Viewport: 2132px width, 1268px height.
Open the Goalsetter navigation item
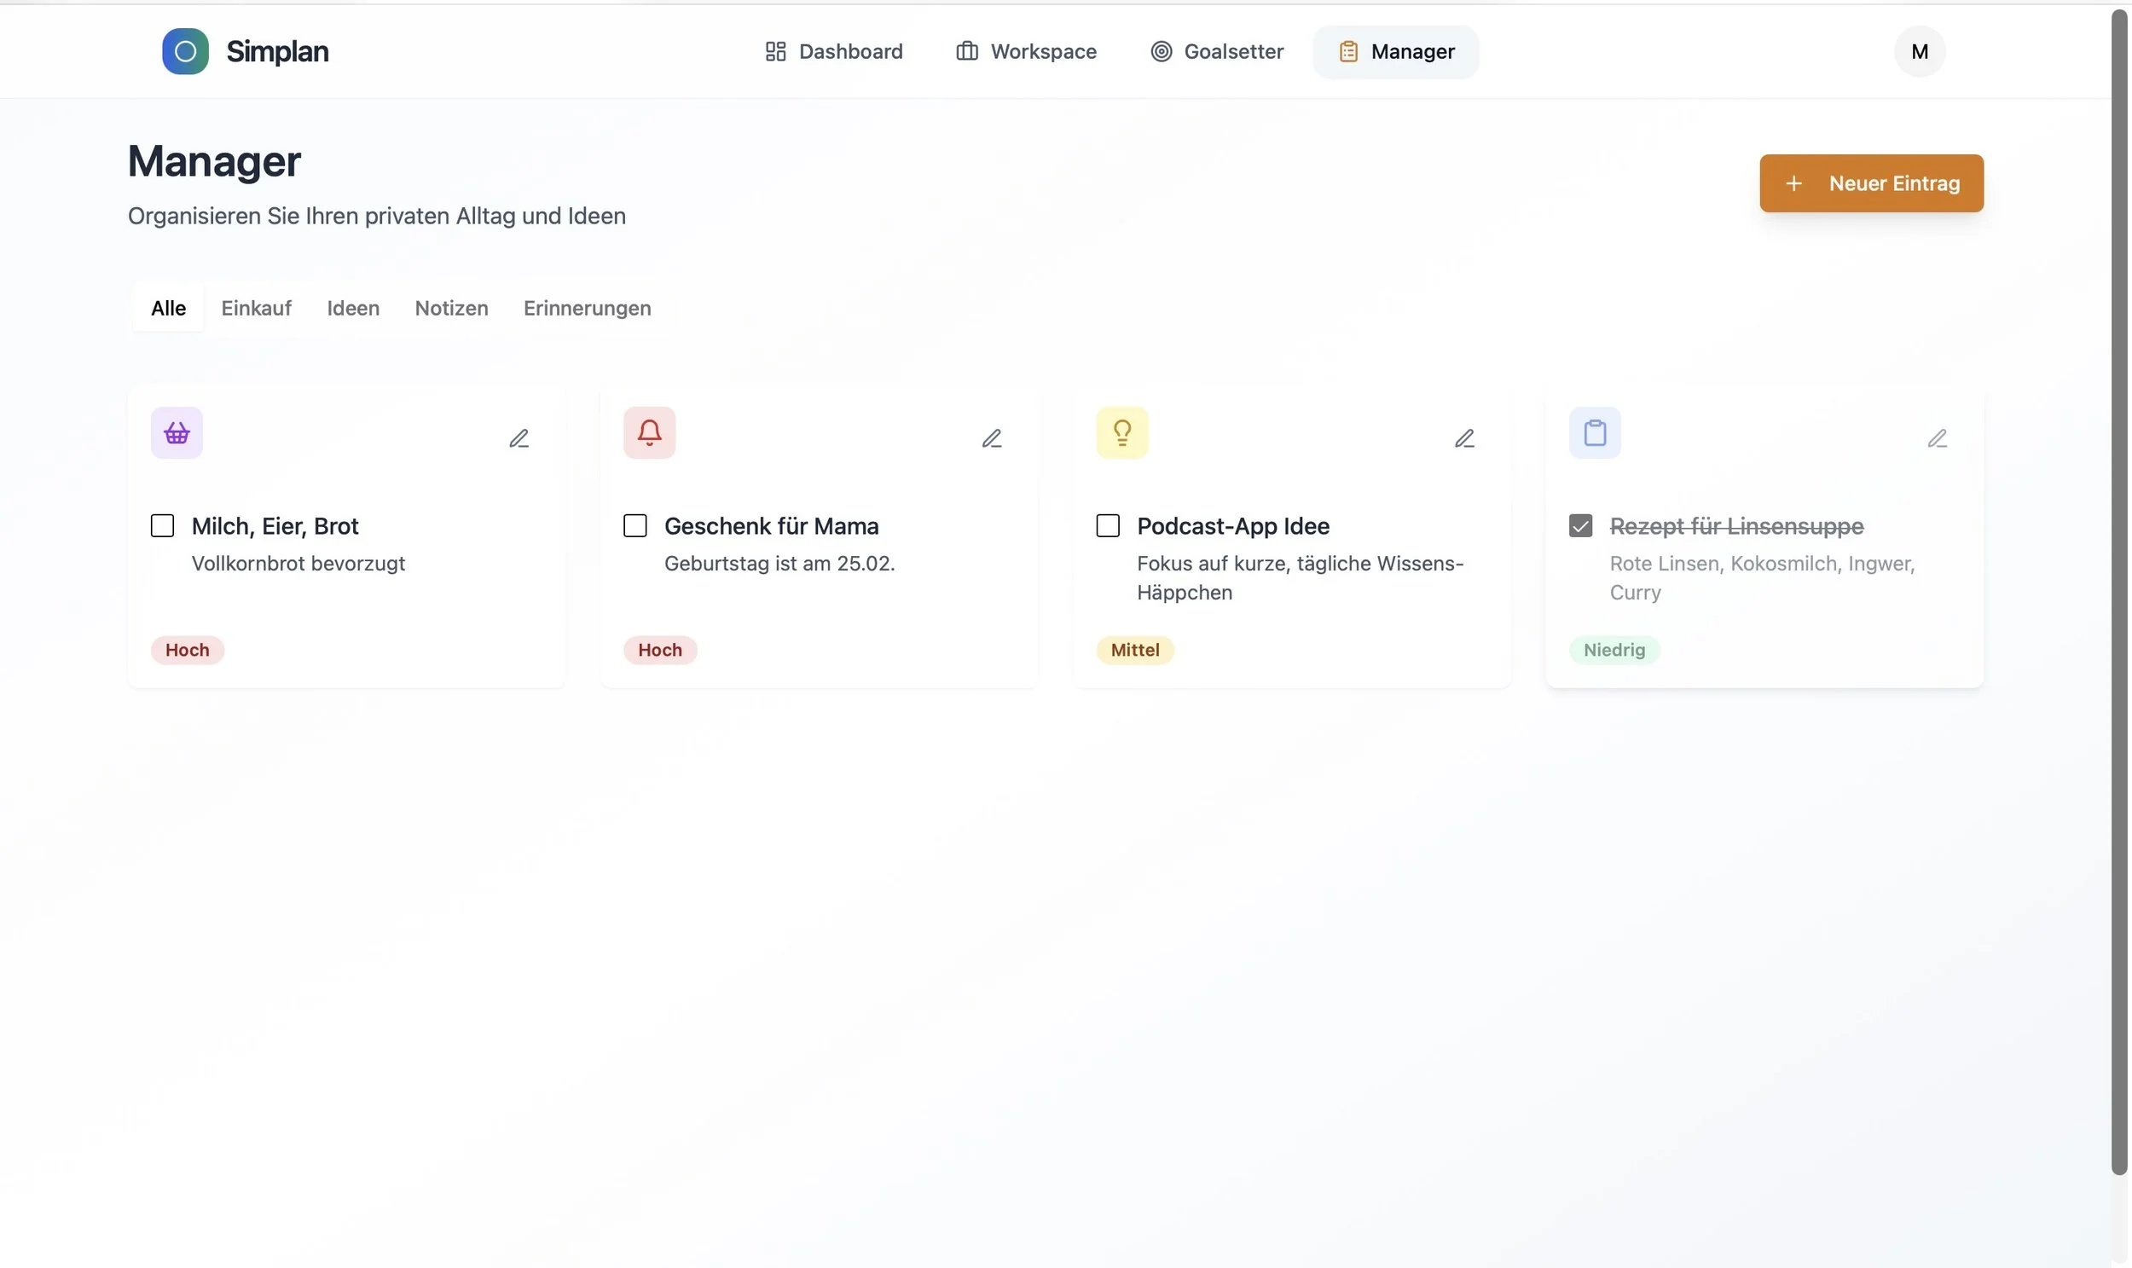1215,51
